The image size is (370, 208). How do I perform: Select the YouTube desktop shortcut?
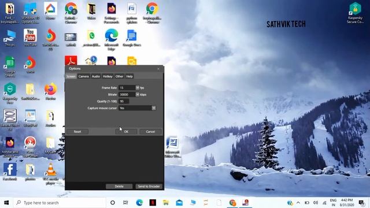click(30, 38)
